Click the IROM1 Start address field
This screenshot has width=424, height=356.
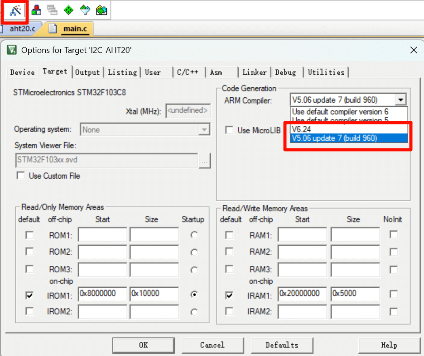(x=102, y=294)
